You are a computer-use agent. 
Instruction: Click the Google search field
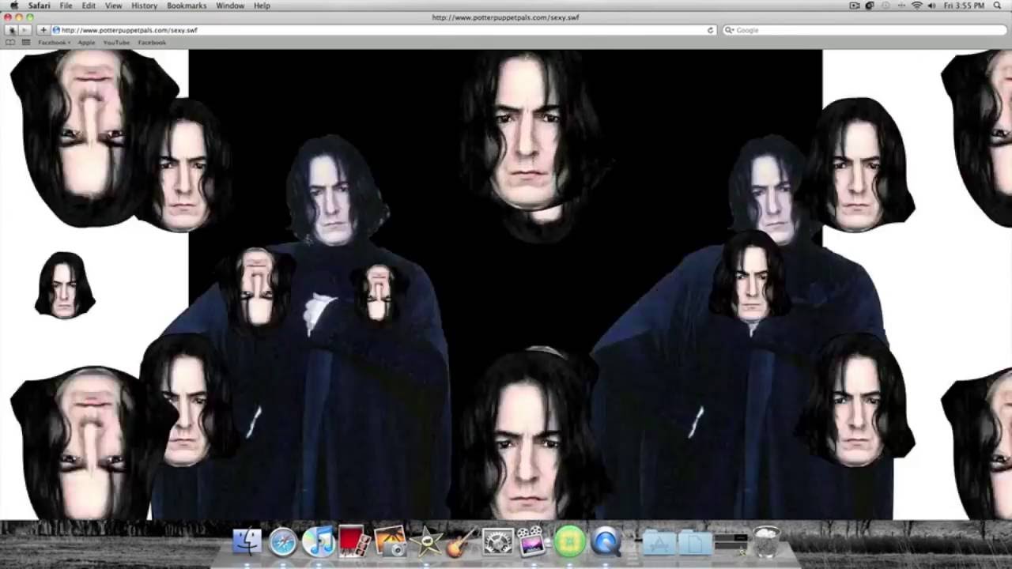pos(863,30)
